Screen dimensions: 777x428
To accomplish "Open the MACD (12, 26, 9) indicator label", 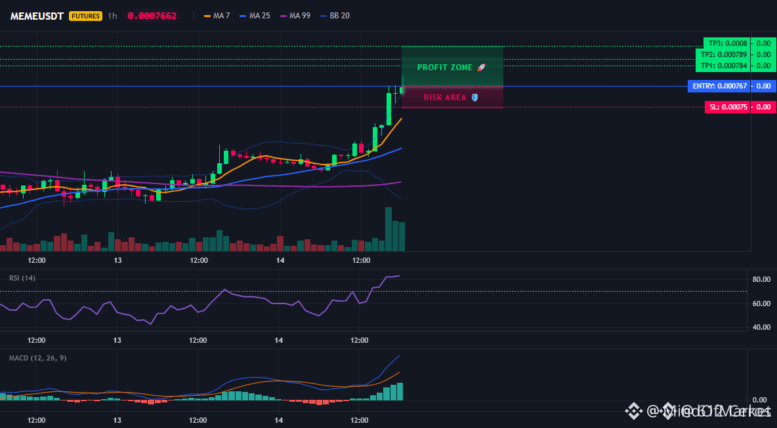I will click(37, 358).
